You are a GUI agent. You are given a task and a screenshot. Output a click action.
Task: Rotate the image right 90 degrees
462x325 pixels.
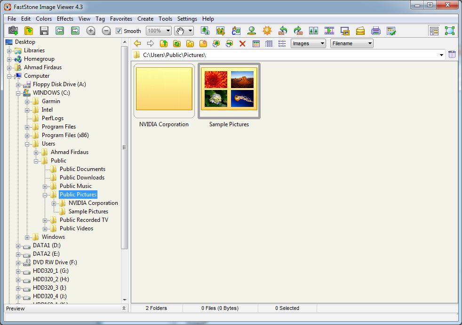298,30
